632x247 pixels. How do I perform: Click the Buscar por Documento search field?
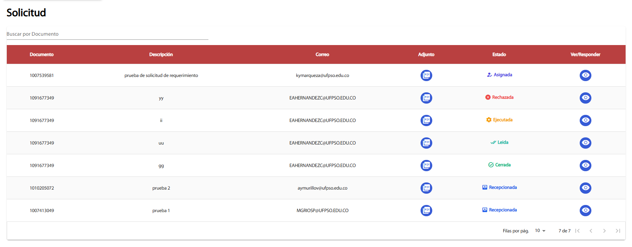point(107,34)
